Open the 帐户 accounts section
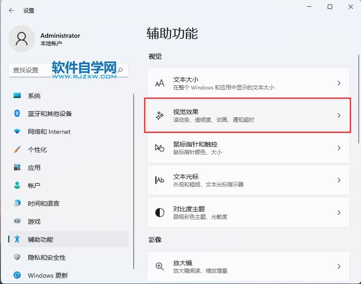The height and width of the screenshot is (284, 361). point(34,186)
